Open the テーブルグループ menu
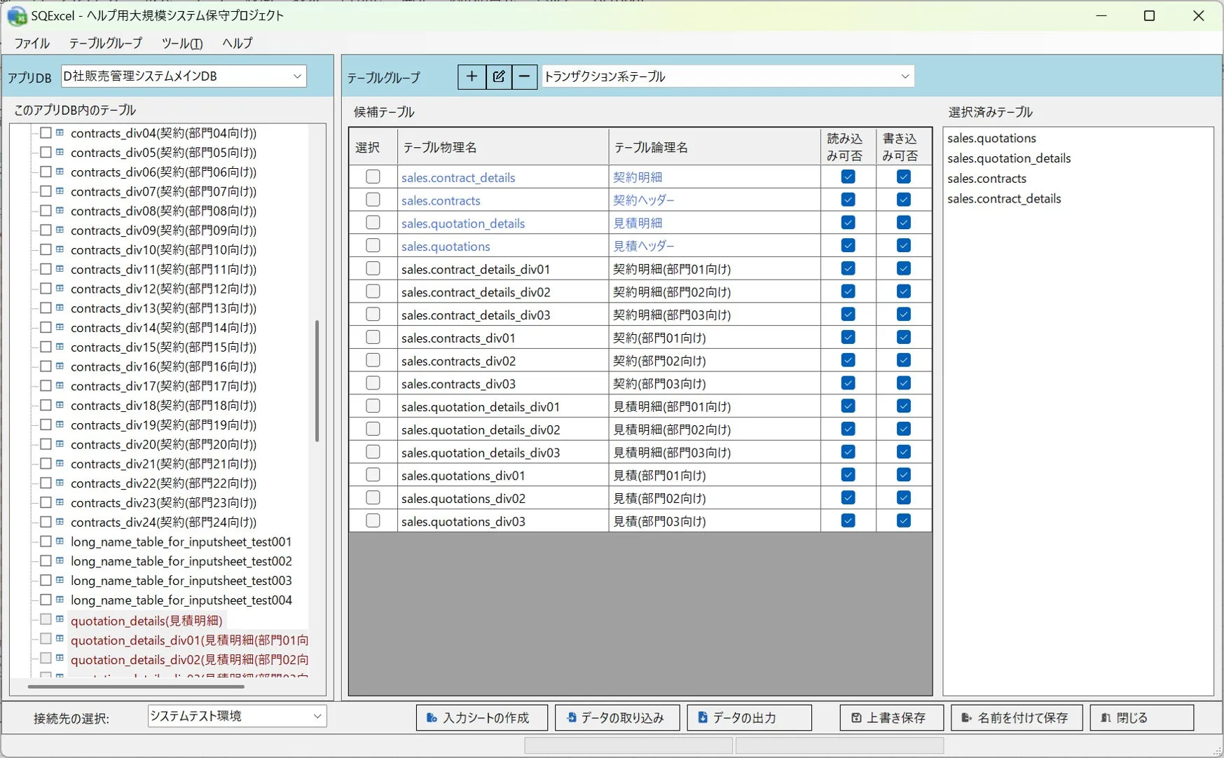 105,43
